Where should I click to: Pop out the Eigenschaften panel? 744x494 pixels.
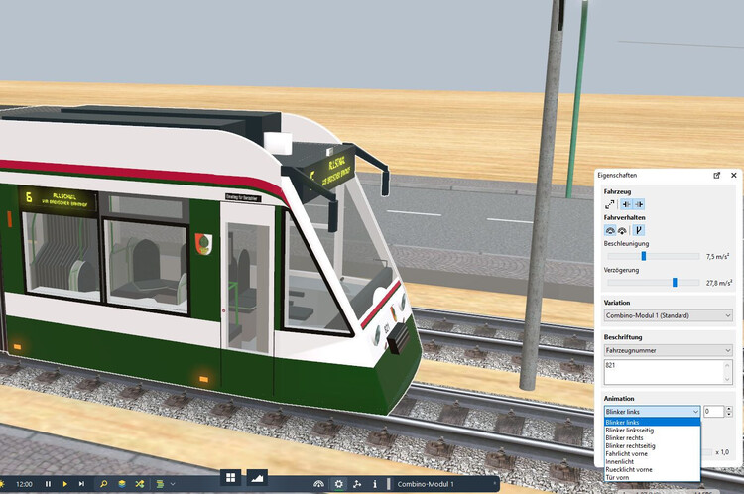(717, 175)
